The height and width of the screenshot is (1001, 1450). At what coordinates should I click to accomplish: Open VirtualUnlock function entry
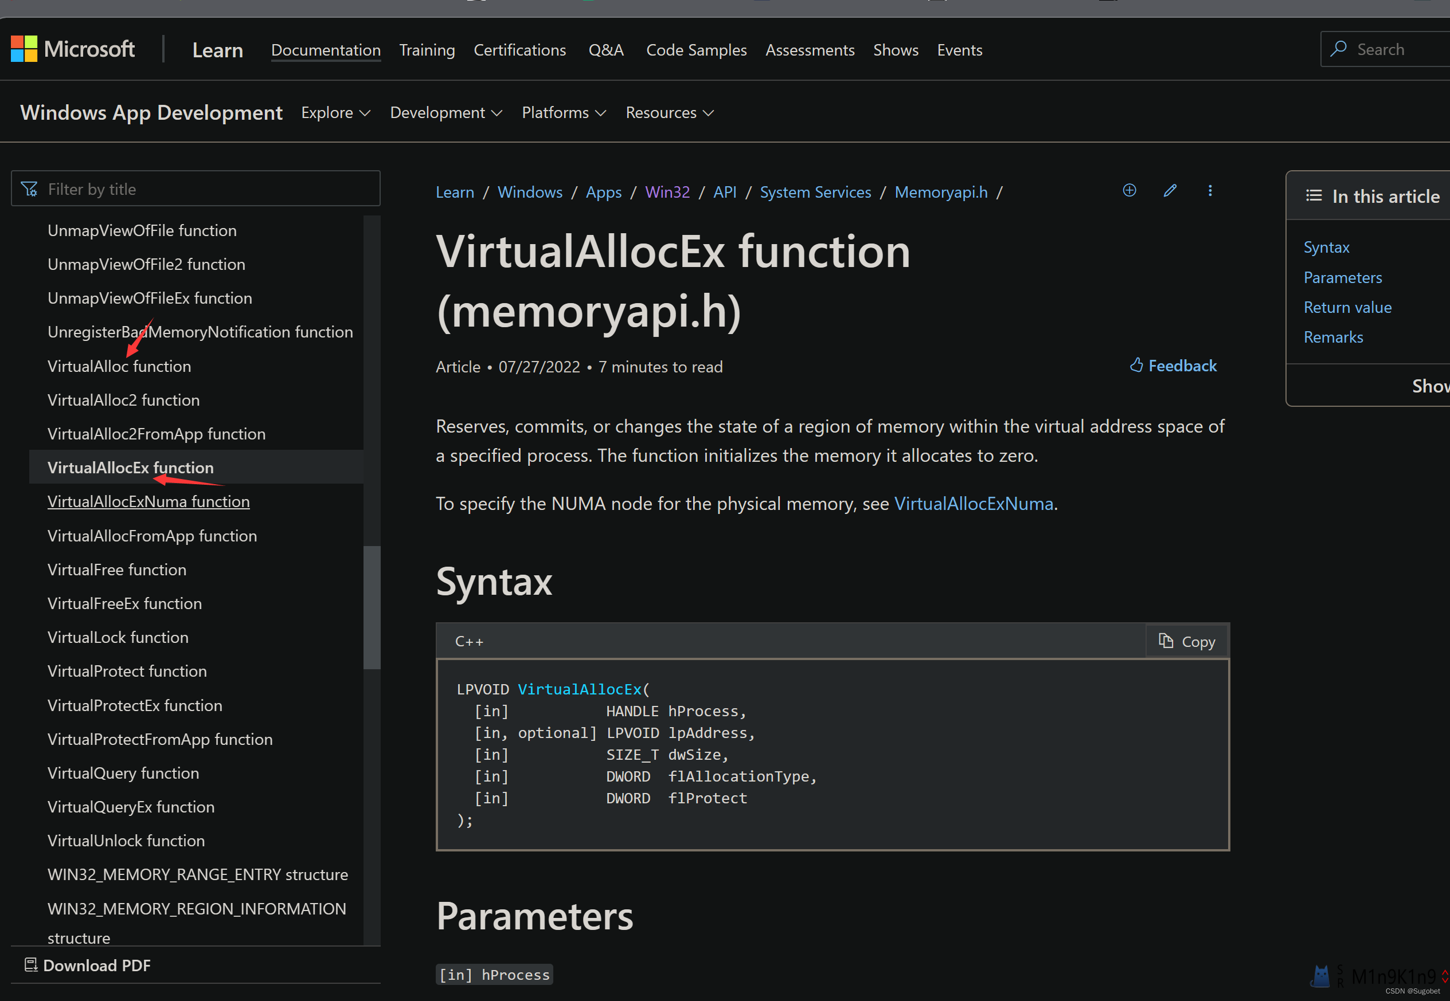pos(126,841)
